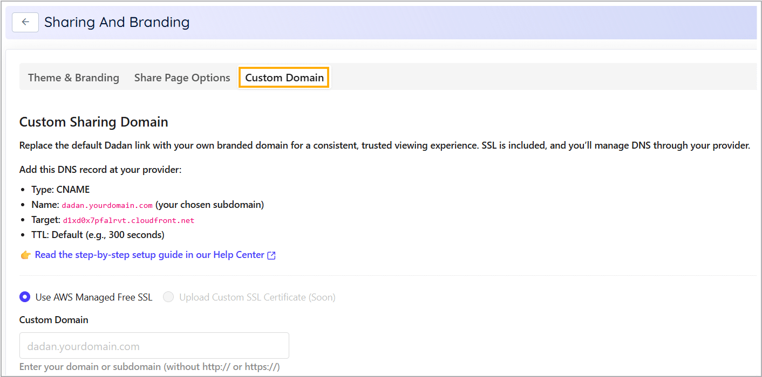Image resolution: width=762 pixels, height=377 pixels.
Task: Select the Custom Domain tab
Action: (284, 78)
